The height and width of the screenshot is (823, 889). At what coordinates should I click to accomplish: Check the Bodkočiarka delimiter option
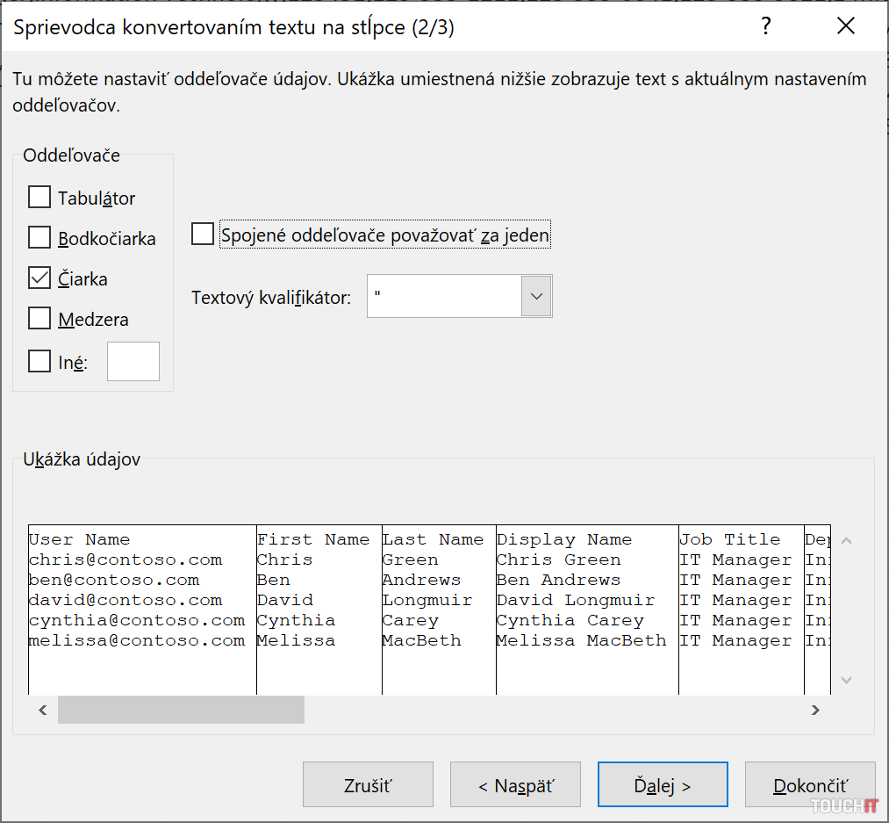[39, 238]
